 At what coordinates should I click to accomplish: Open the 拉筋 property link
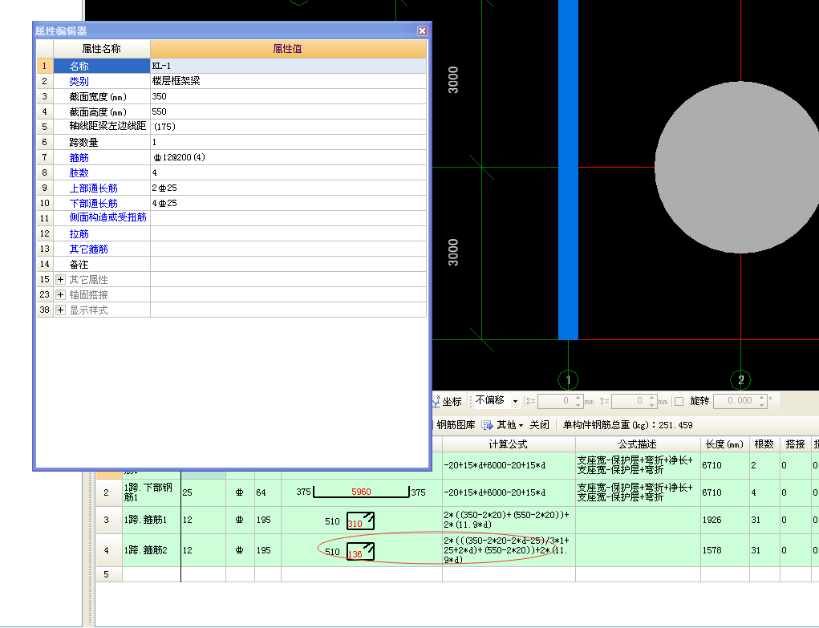click(79, 233)
